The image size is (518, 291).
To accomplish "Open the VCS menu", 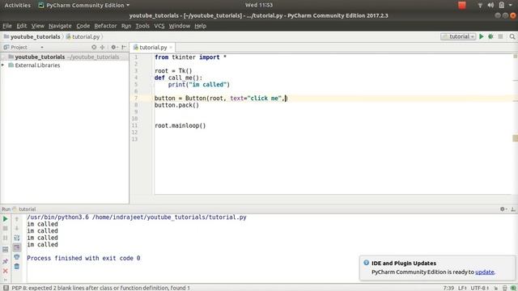I will [x=159, y=26].
